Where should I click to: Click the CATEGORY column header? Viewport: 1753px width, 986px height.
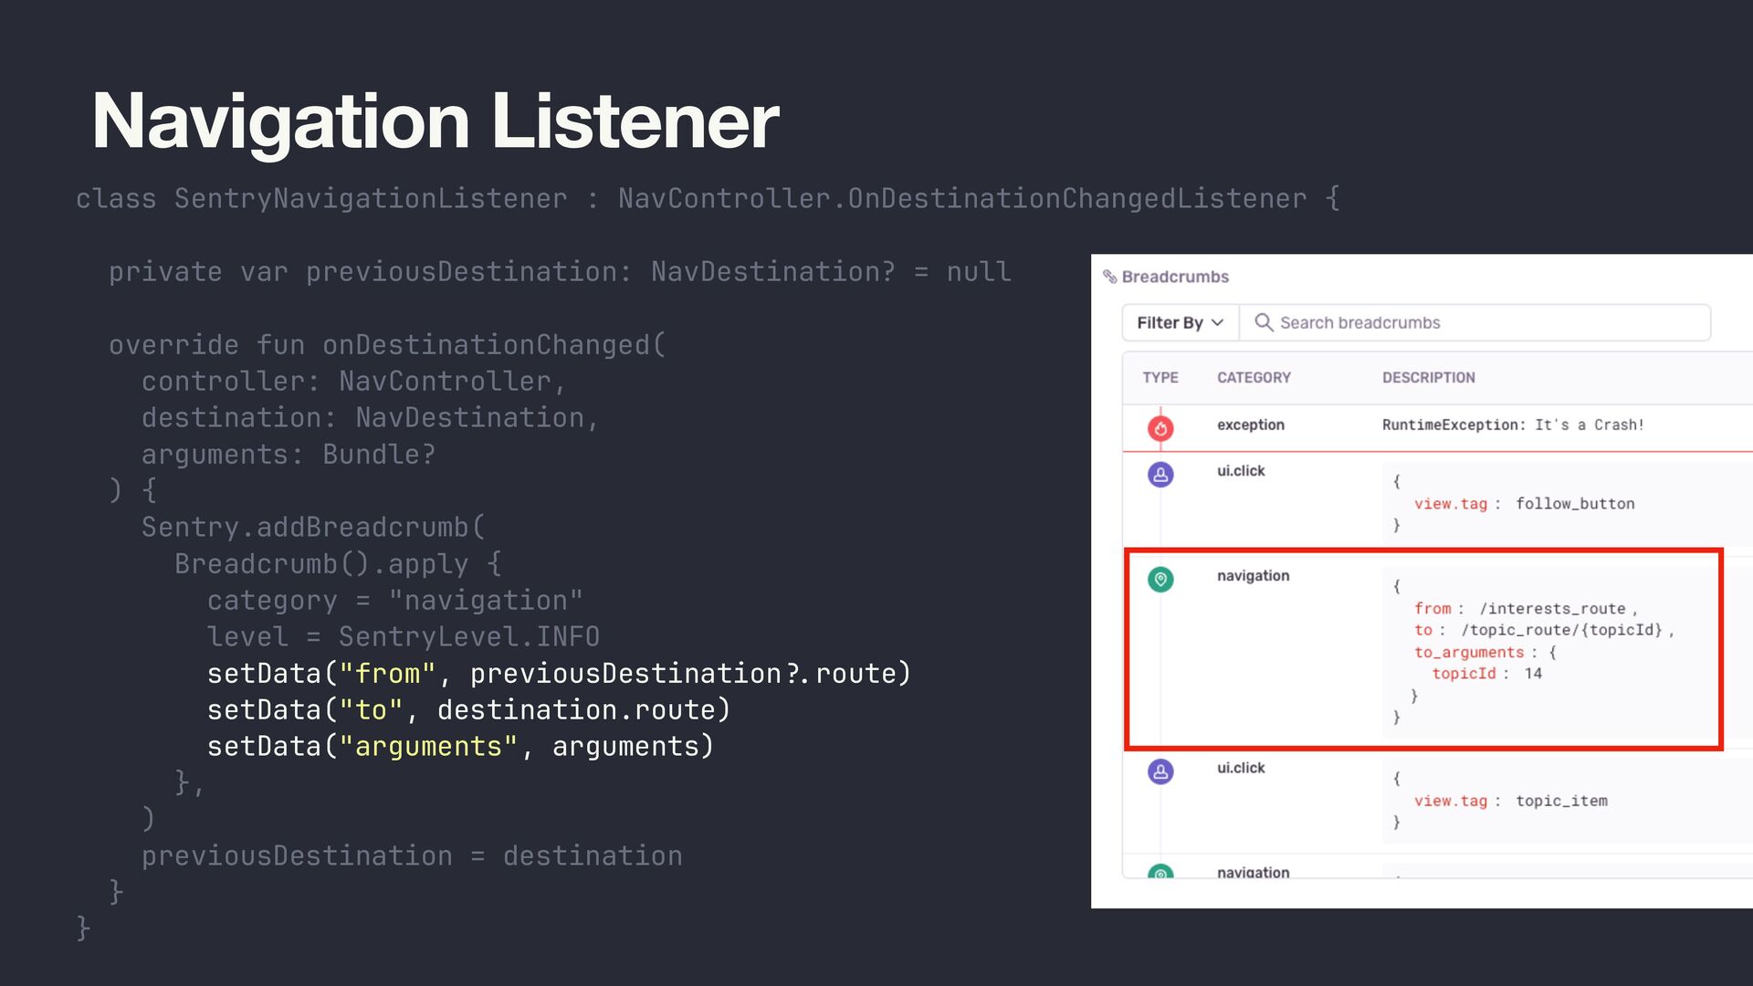pyautogui.click(x=1254, y=378)
